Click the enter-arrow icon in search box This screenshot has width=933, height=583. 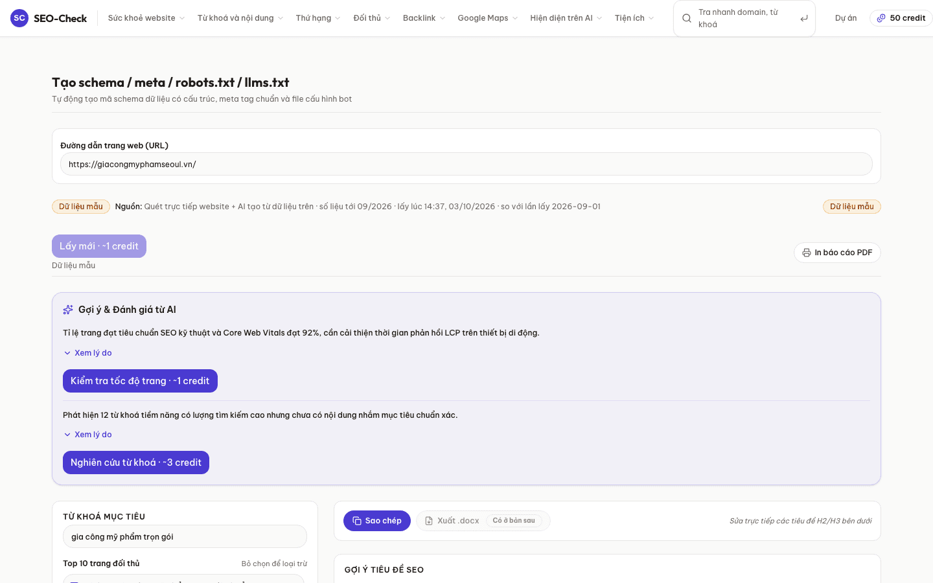click(x=804, y=18)
